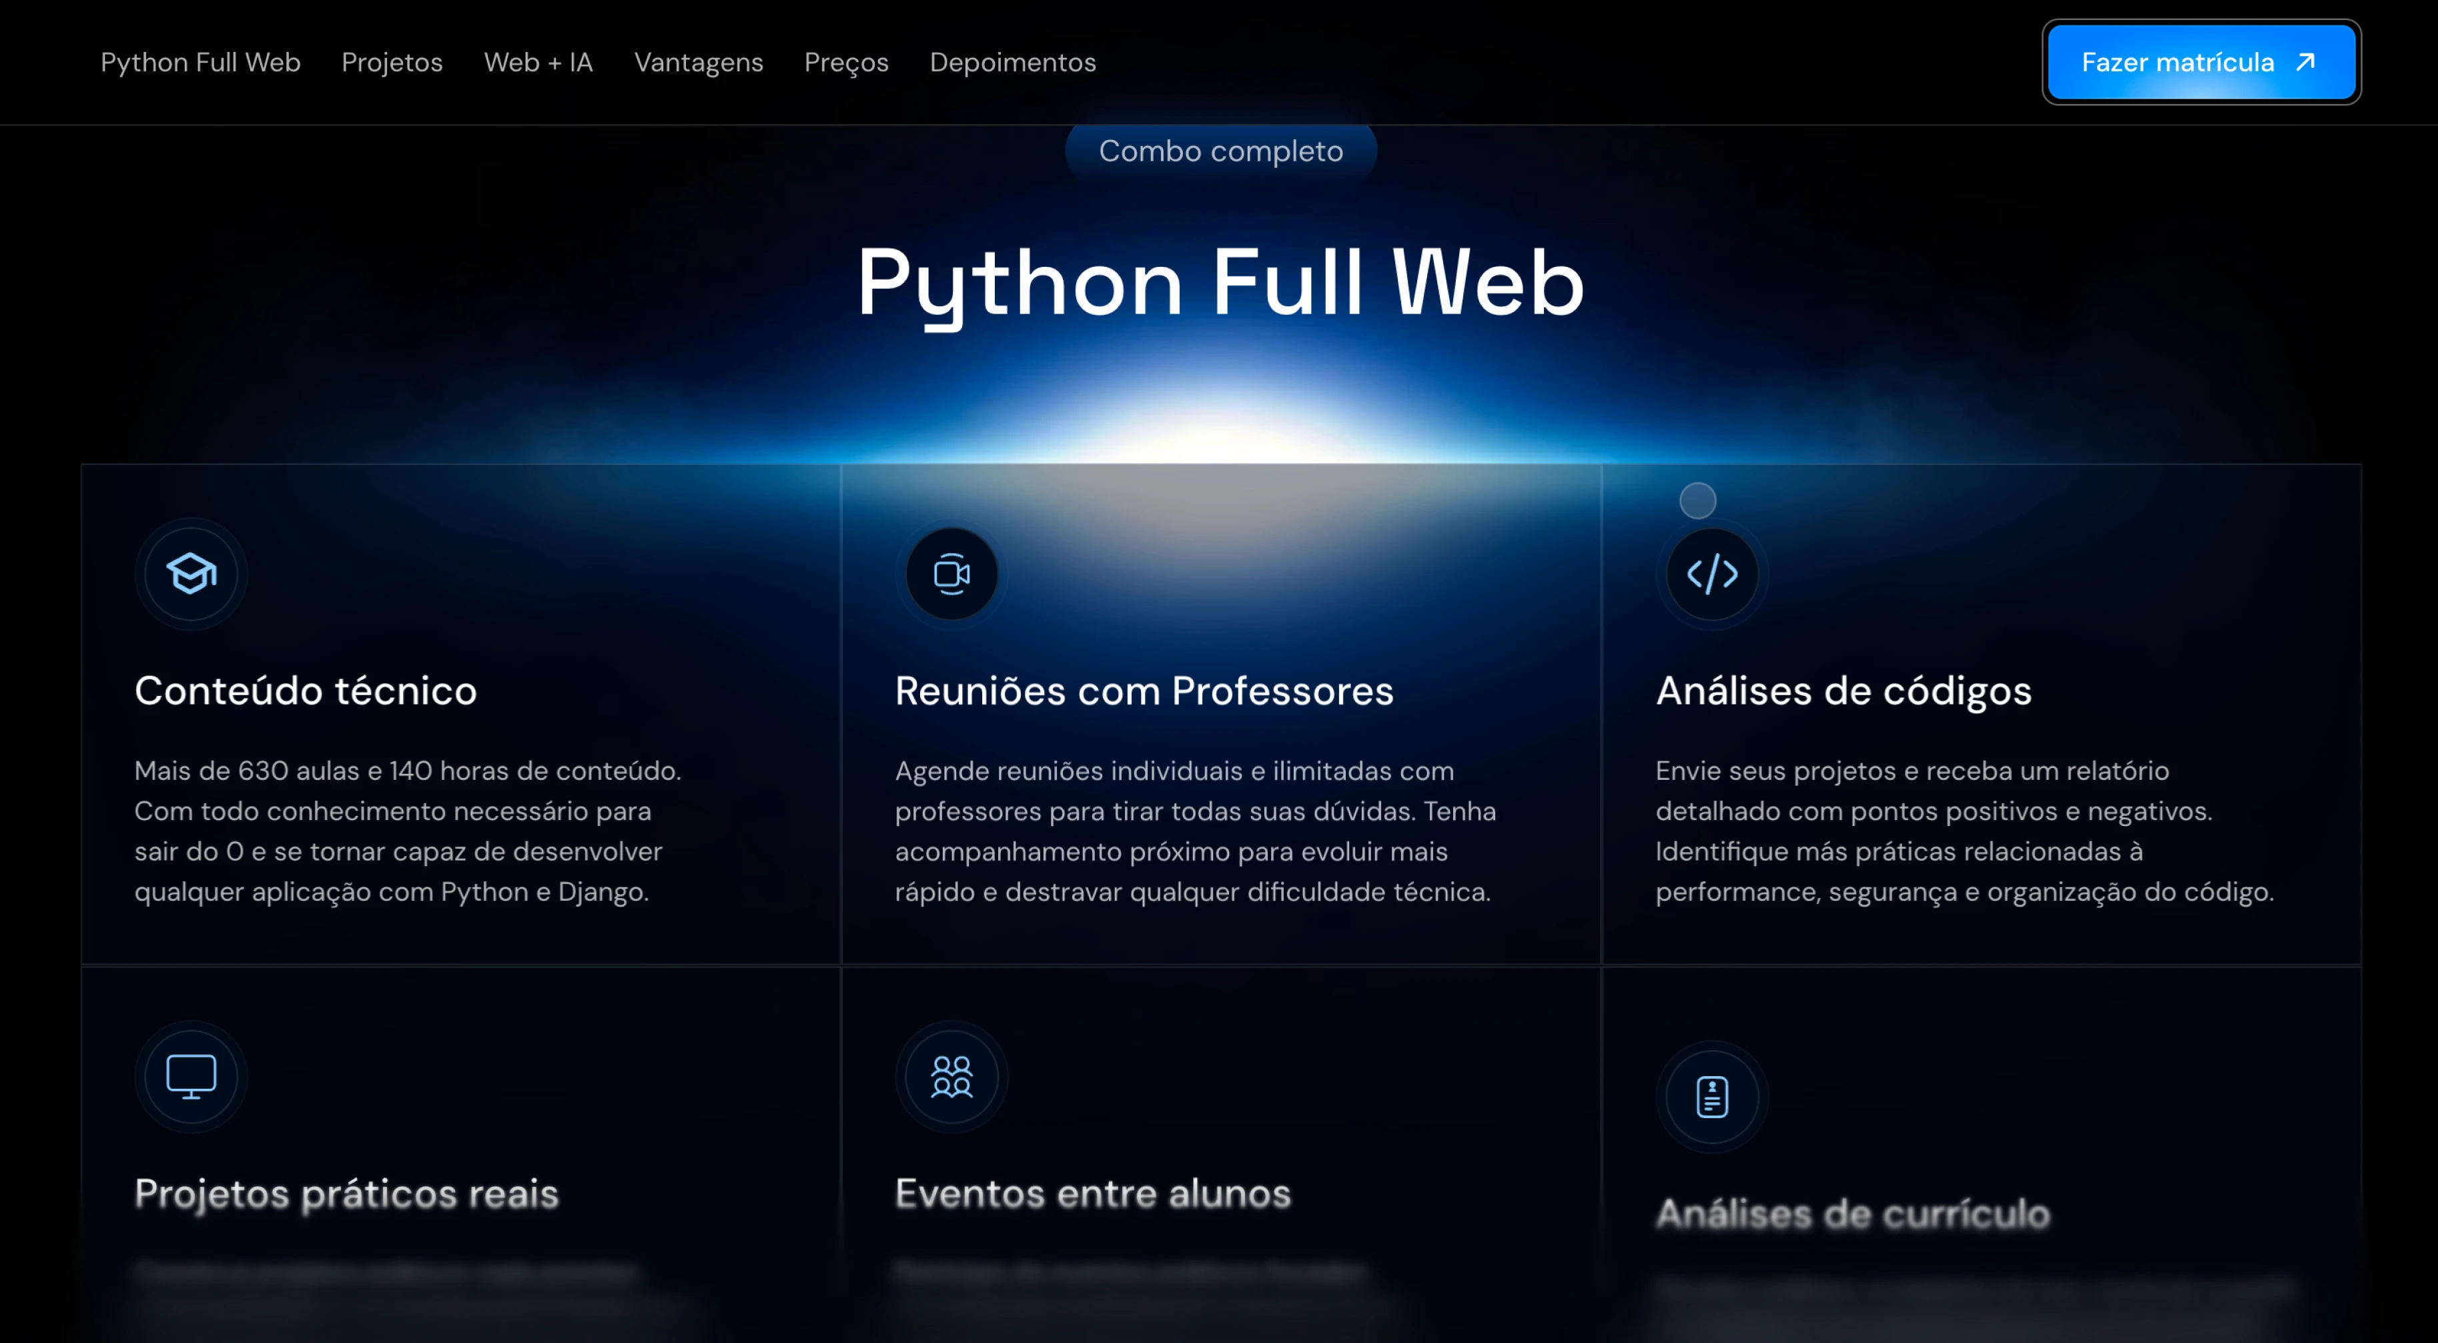Viewport: 2438px width, 1343px height.
Task: Click the résumé document icon above Análises de currículo
Action: [1712, 1097]
